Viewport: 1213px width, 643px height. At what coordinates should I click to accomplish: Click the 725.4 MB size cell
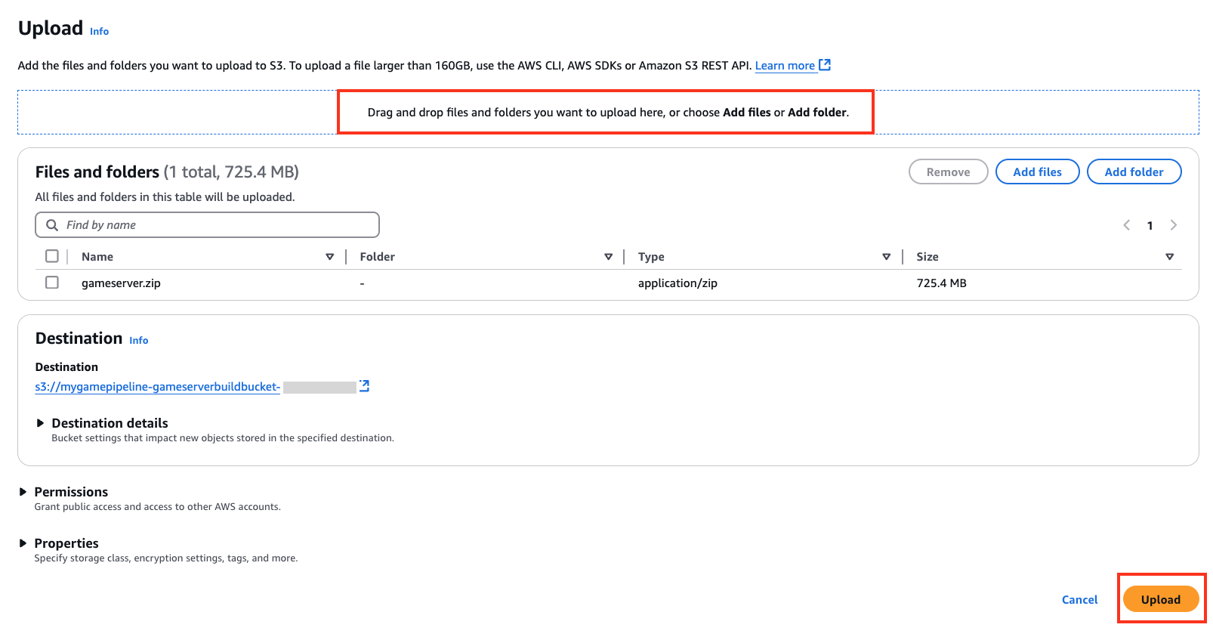[941, 283]
